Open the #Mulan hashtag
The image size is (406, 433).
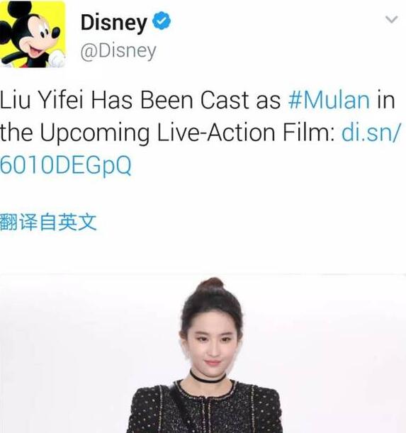pos(329,100)
